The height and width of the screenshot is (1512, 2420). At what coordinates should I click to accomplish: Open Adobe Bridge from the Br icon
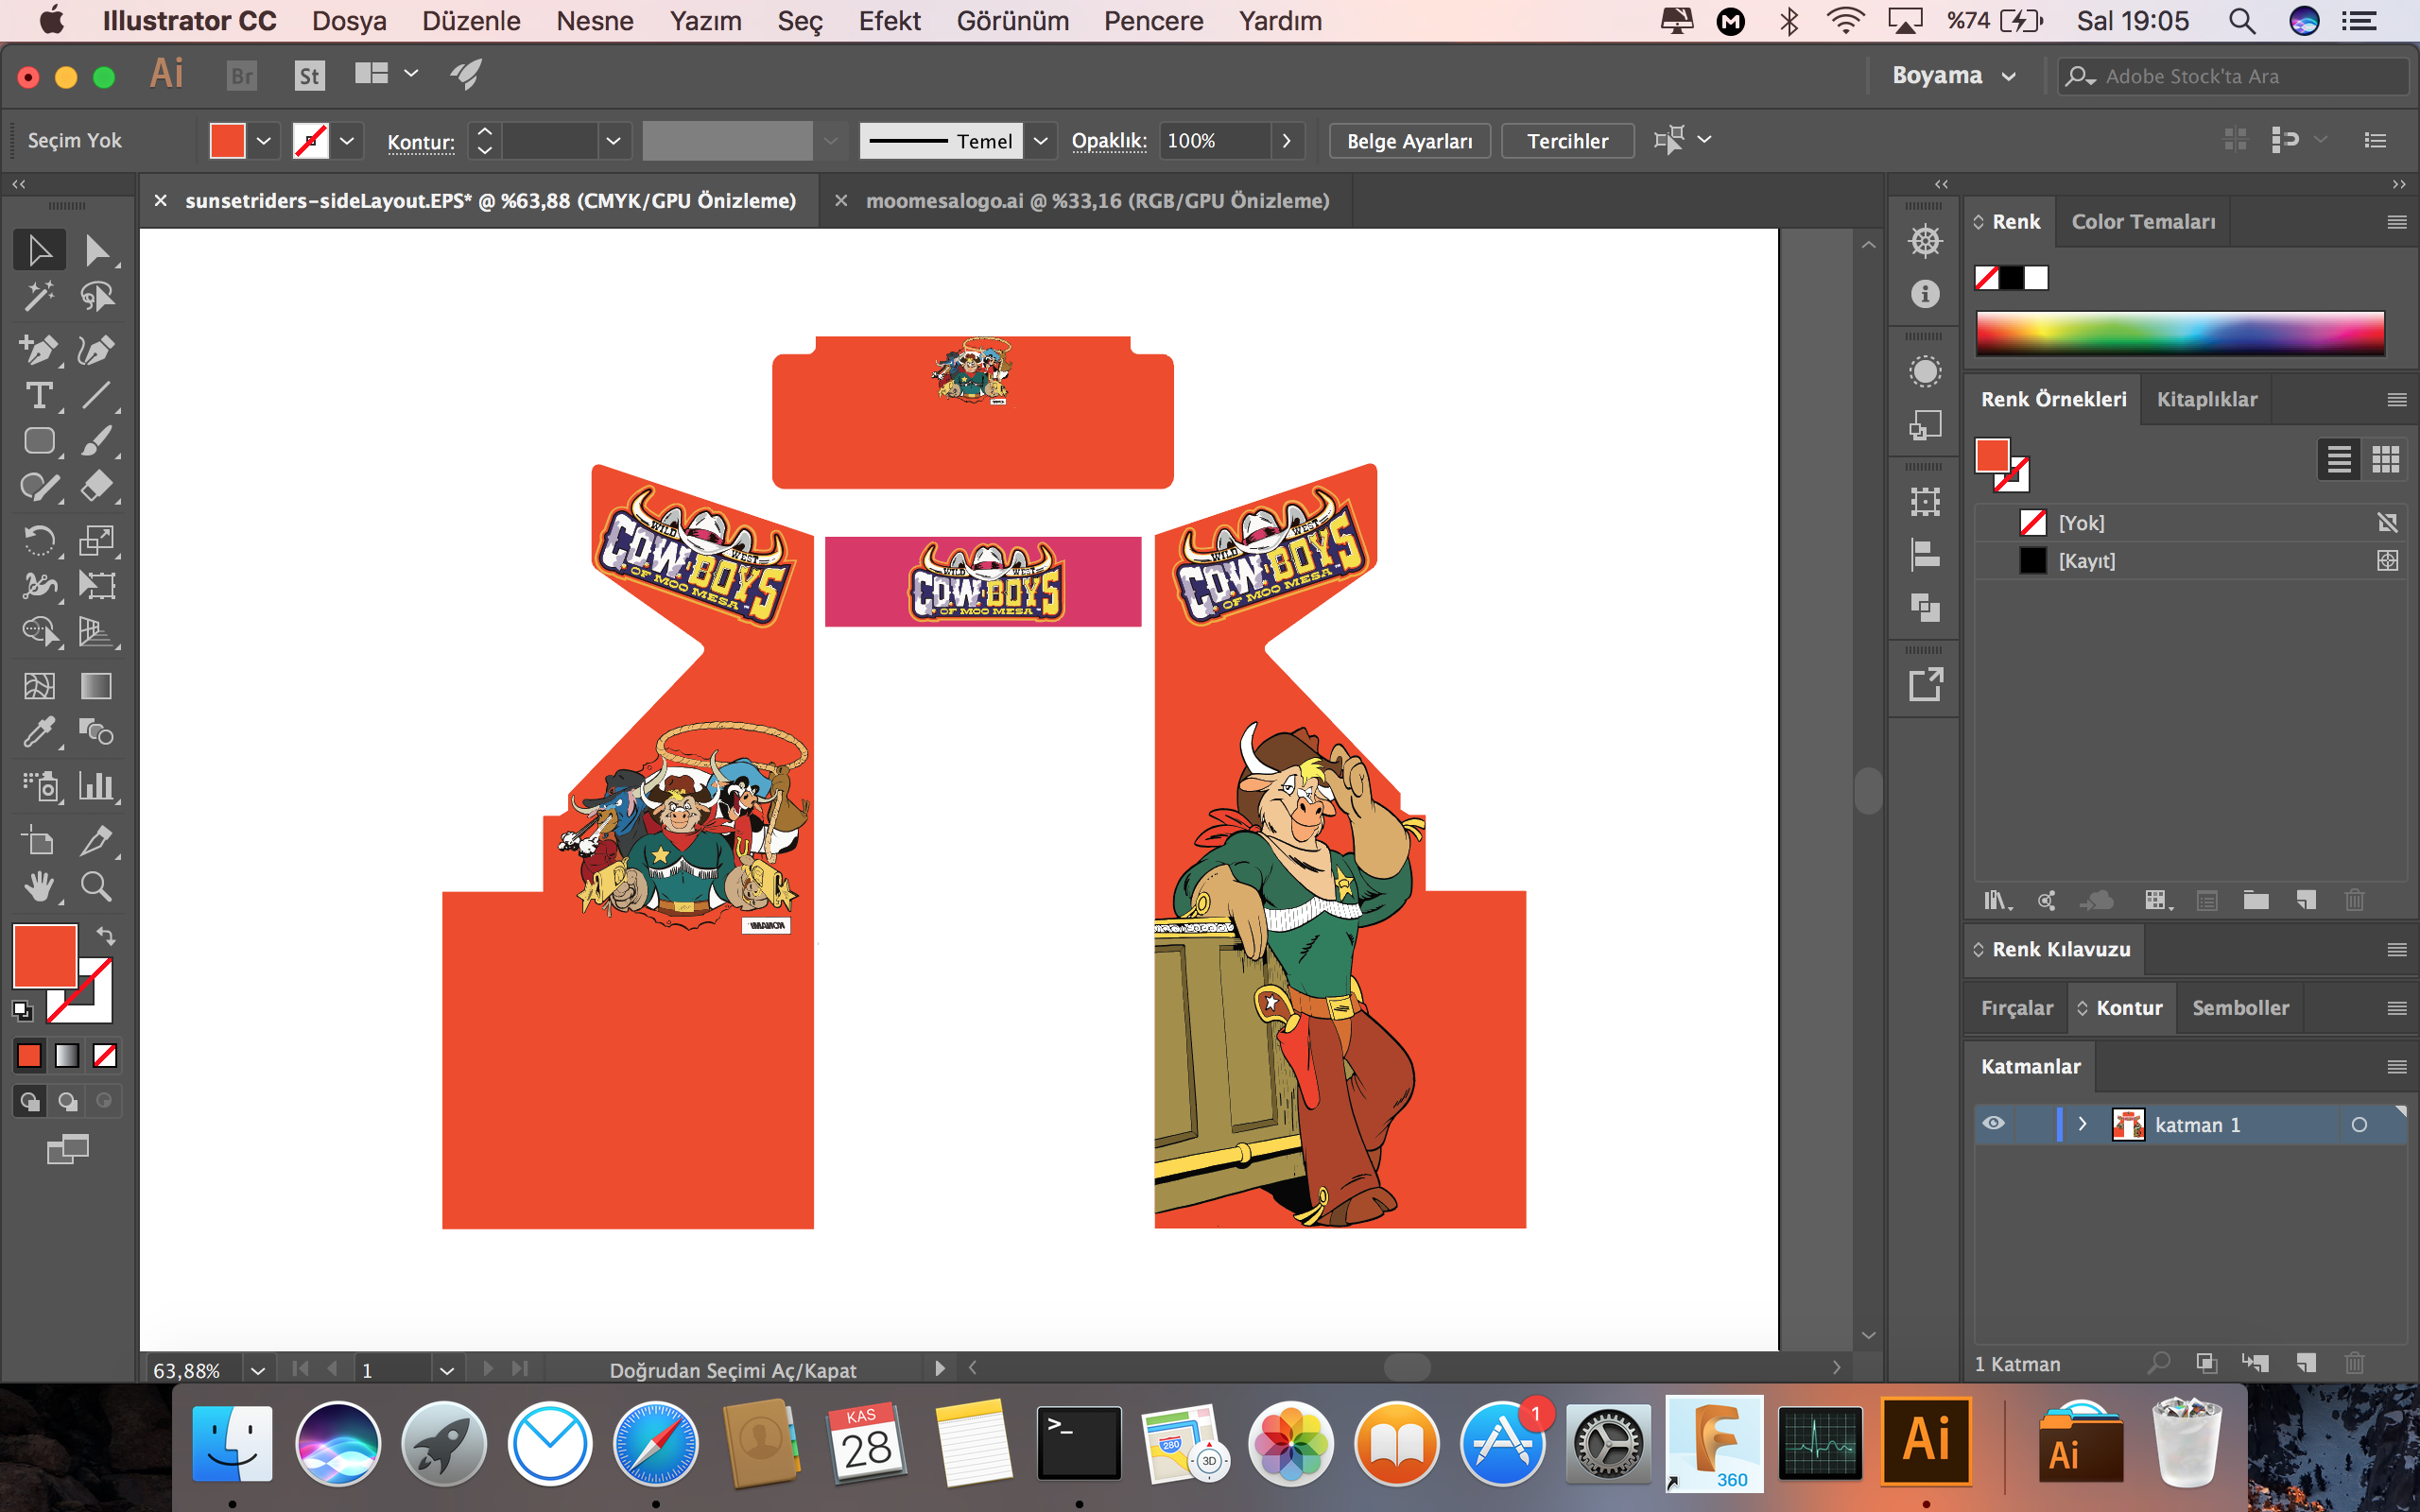pyautogui.click(x=242, y=76)
